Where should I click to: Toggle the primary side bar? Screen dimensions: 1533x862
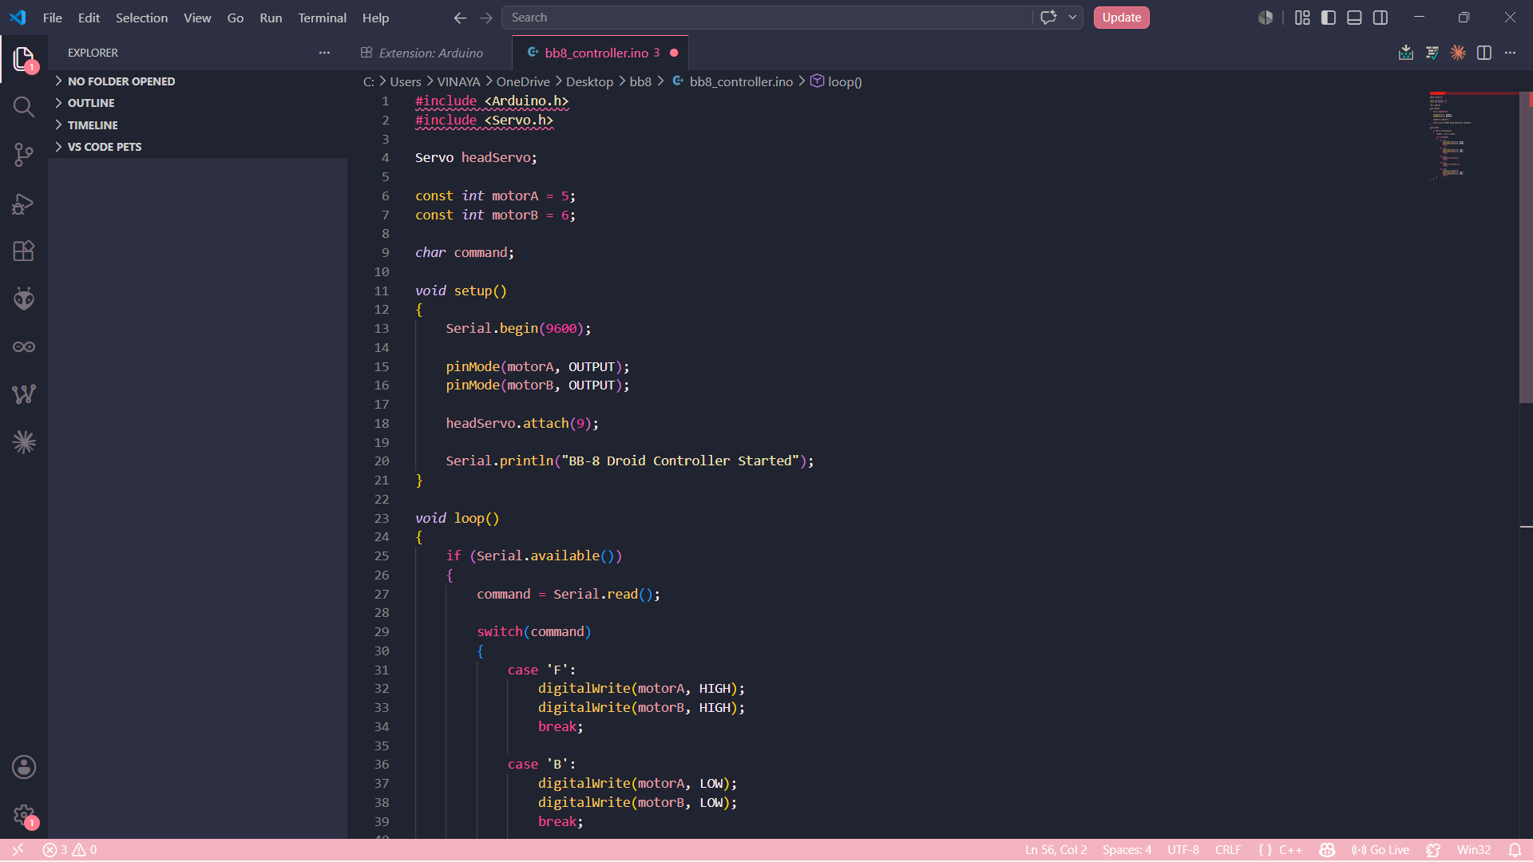[1329, 18]
